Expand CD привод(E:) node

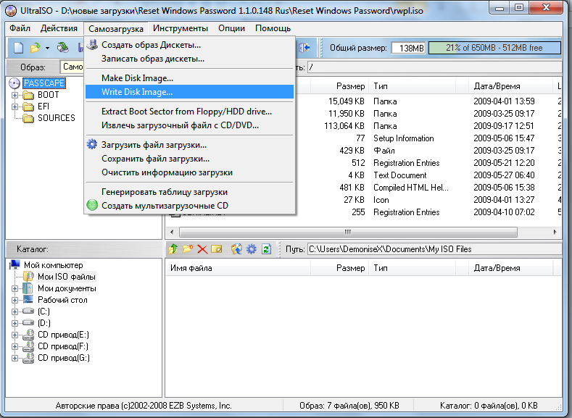click(x=14, y=335)
